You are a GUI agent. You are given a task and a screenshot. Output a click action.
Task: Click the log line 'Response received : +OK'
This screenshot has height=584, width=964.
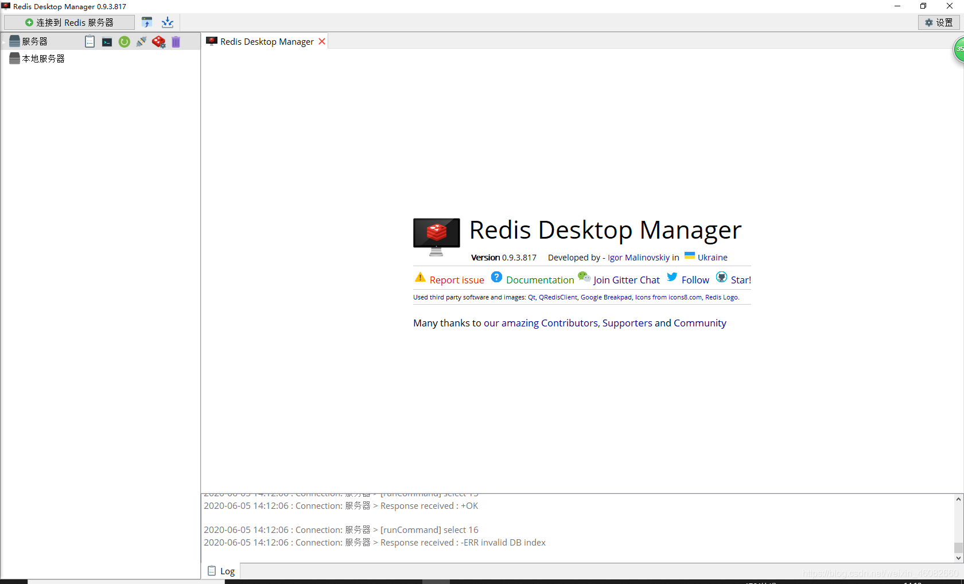click(x=341, y=506)
